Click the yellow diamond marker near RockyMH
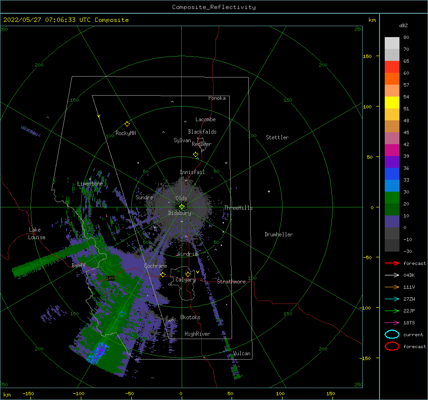 (x=127, y=124)
